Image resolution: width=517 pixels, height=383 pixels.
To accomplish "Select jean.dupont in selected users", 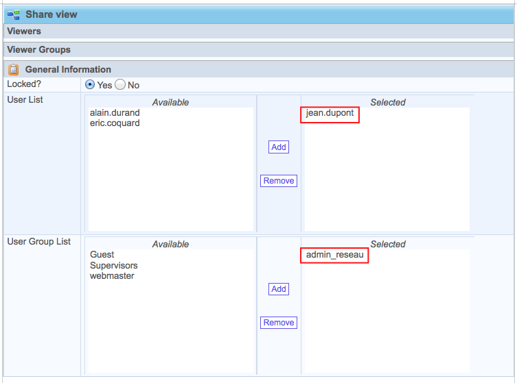I will pyautogui.click(x=330, y=113).
